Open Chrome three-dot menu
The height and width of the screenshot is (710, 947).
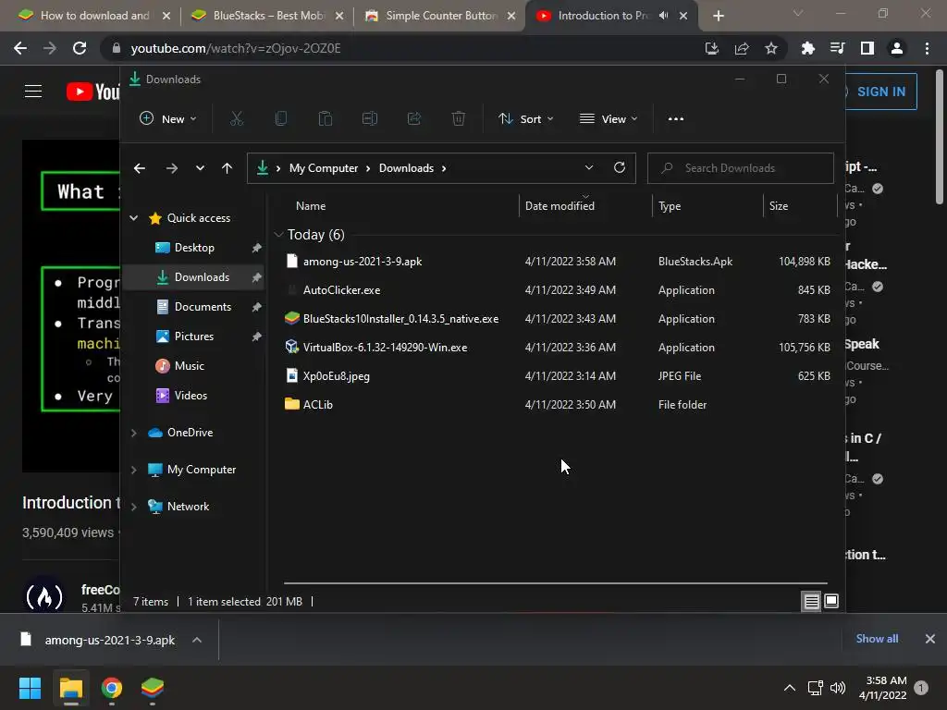(x=927, y=48)
